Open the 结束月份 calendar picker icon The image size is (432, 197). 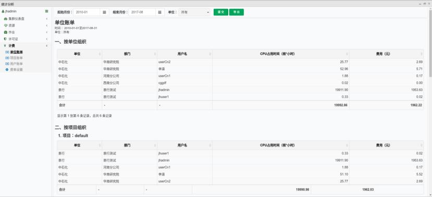[160, 12]
